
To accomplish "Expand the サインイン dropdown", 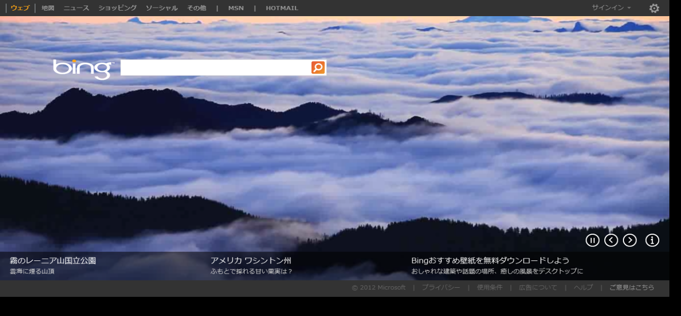I will (x=611, y=8).
